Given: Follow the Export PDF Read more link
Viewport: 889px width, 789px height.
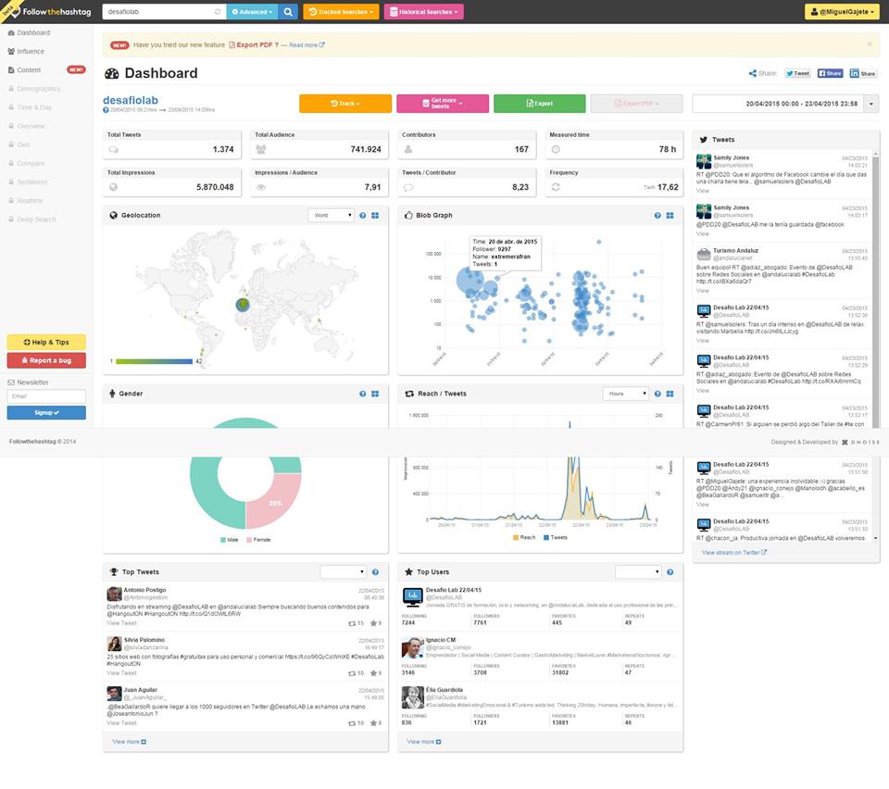Looking at the screenshot, I should (307, 44).
